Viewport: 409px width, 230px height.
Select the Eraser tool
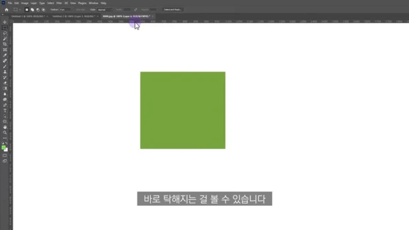(x=5, y=83)
